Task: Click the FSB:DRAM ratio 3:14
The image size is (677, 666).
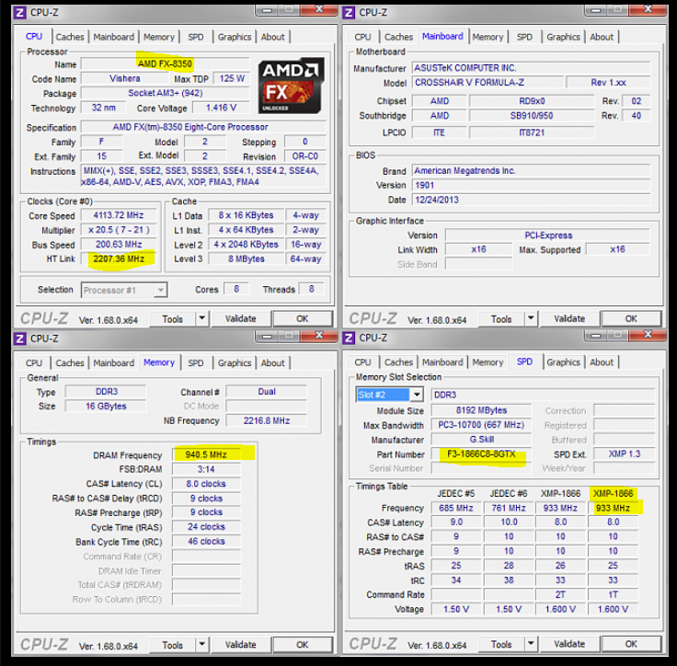Action: [x=206, y=469]
